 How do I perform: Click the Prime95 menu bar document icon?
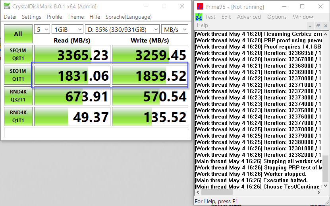(199, 17)
